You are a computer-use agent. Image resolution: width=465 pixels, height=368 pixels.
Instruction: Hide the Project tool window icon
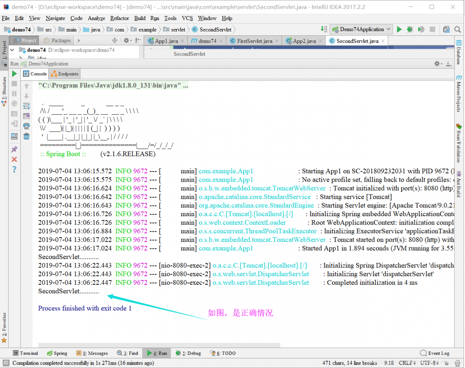click(x=138, y=40)
